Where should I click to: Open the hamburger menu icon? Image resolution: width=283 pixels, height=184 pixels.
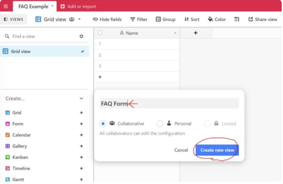tap(6, 7)
